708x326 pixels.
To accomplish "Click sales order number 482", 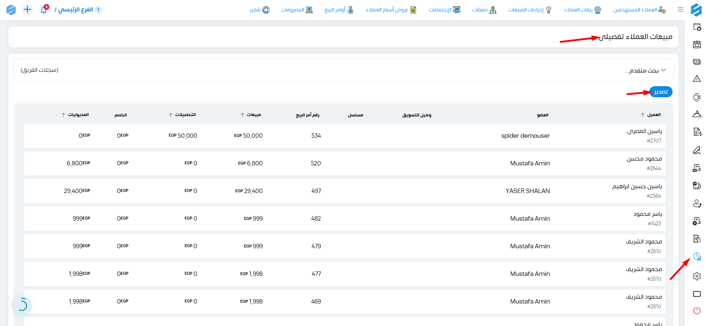I will [x=316, y=219].
